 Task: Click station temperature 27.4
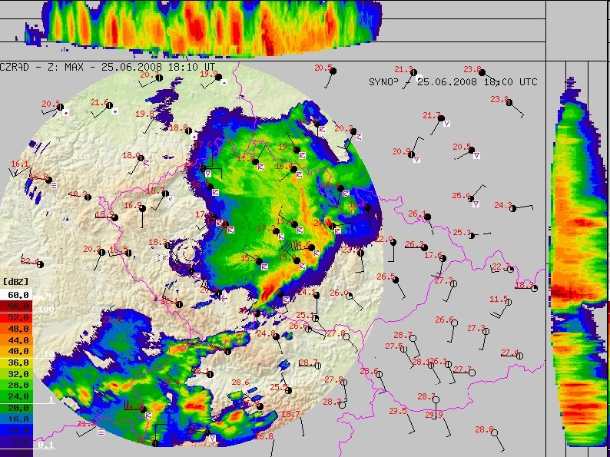(509, 353)
